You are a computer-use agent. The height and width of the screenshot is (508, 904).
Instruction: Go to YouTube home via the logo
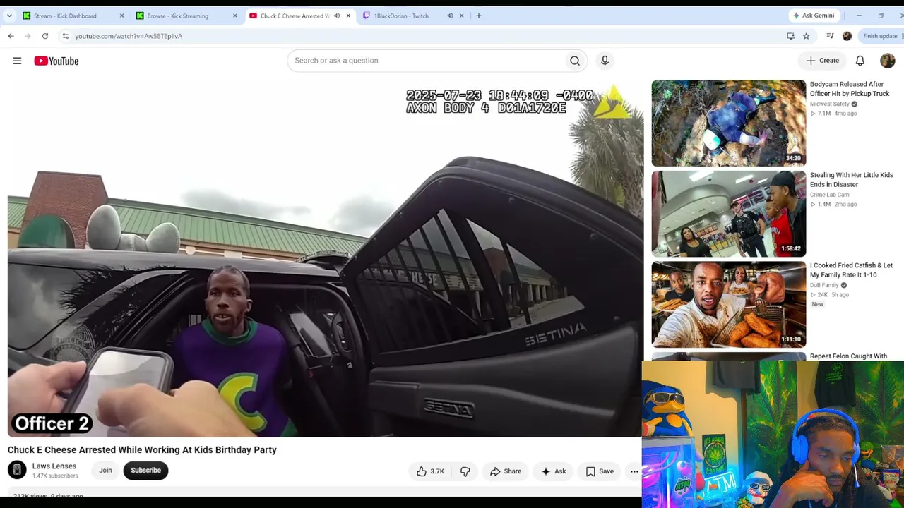click(56, 61)
